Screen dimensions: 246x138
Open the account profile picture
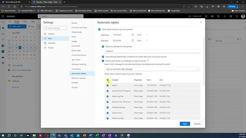coord(243,16)
